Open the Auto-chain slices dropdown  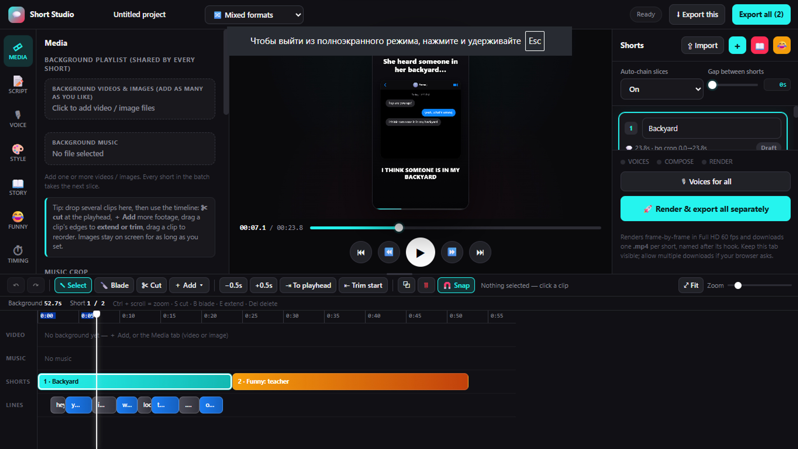coord(662,89)
